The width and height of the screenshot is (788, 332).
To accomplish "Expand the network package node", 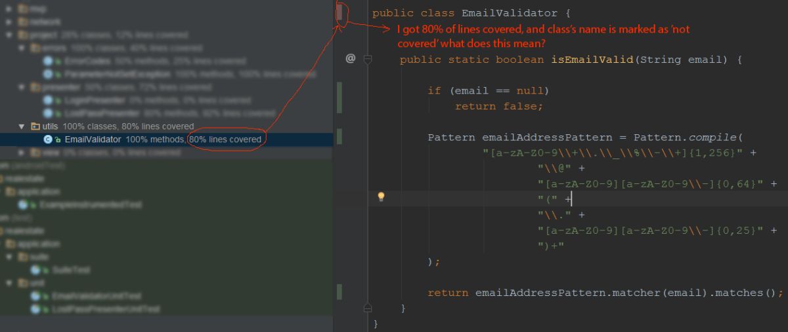I will click(9, 22).
